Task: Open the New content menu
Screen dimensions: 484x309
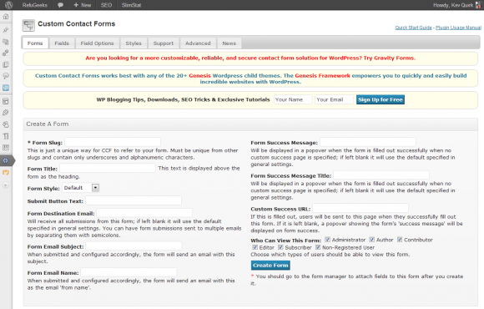Action: click(x=83, y=5)
